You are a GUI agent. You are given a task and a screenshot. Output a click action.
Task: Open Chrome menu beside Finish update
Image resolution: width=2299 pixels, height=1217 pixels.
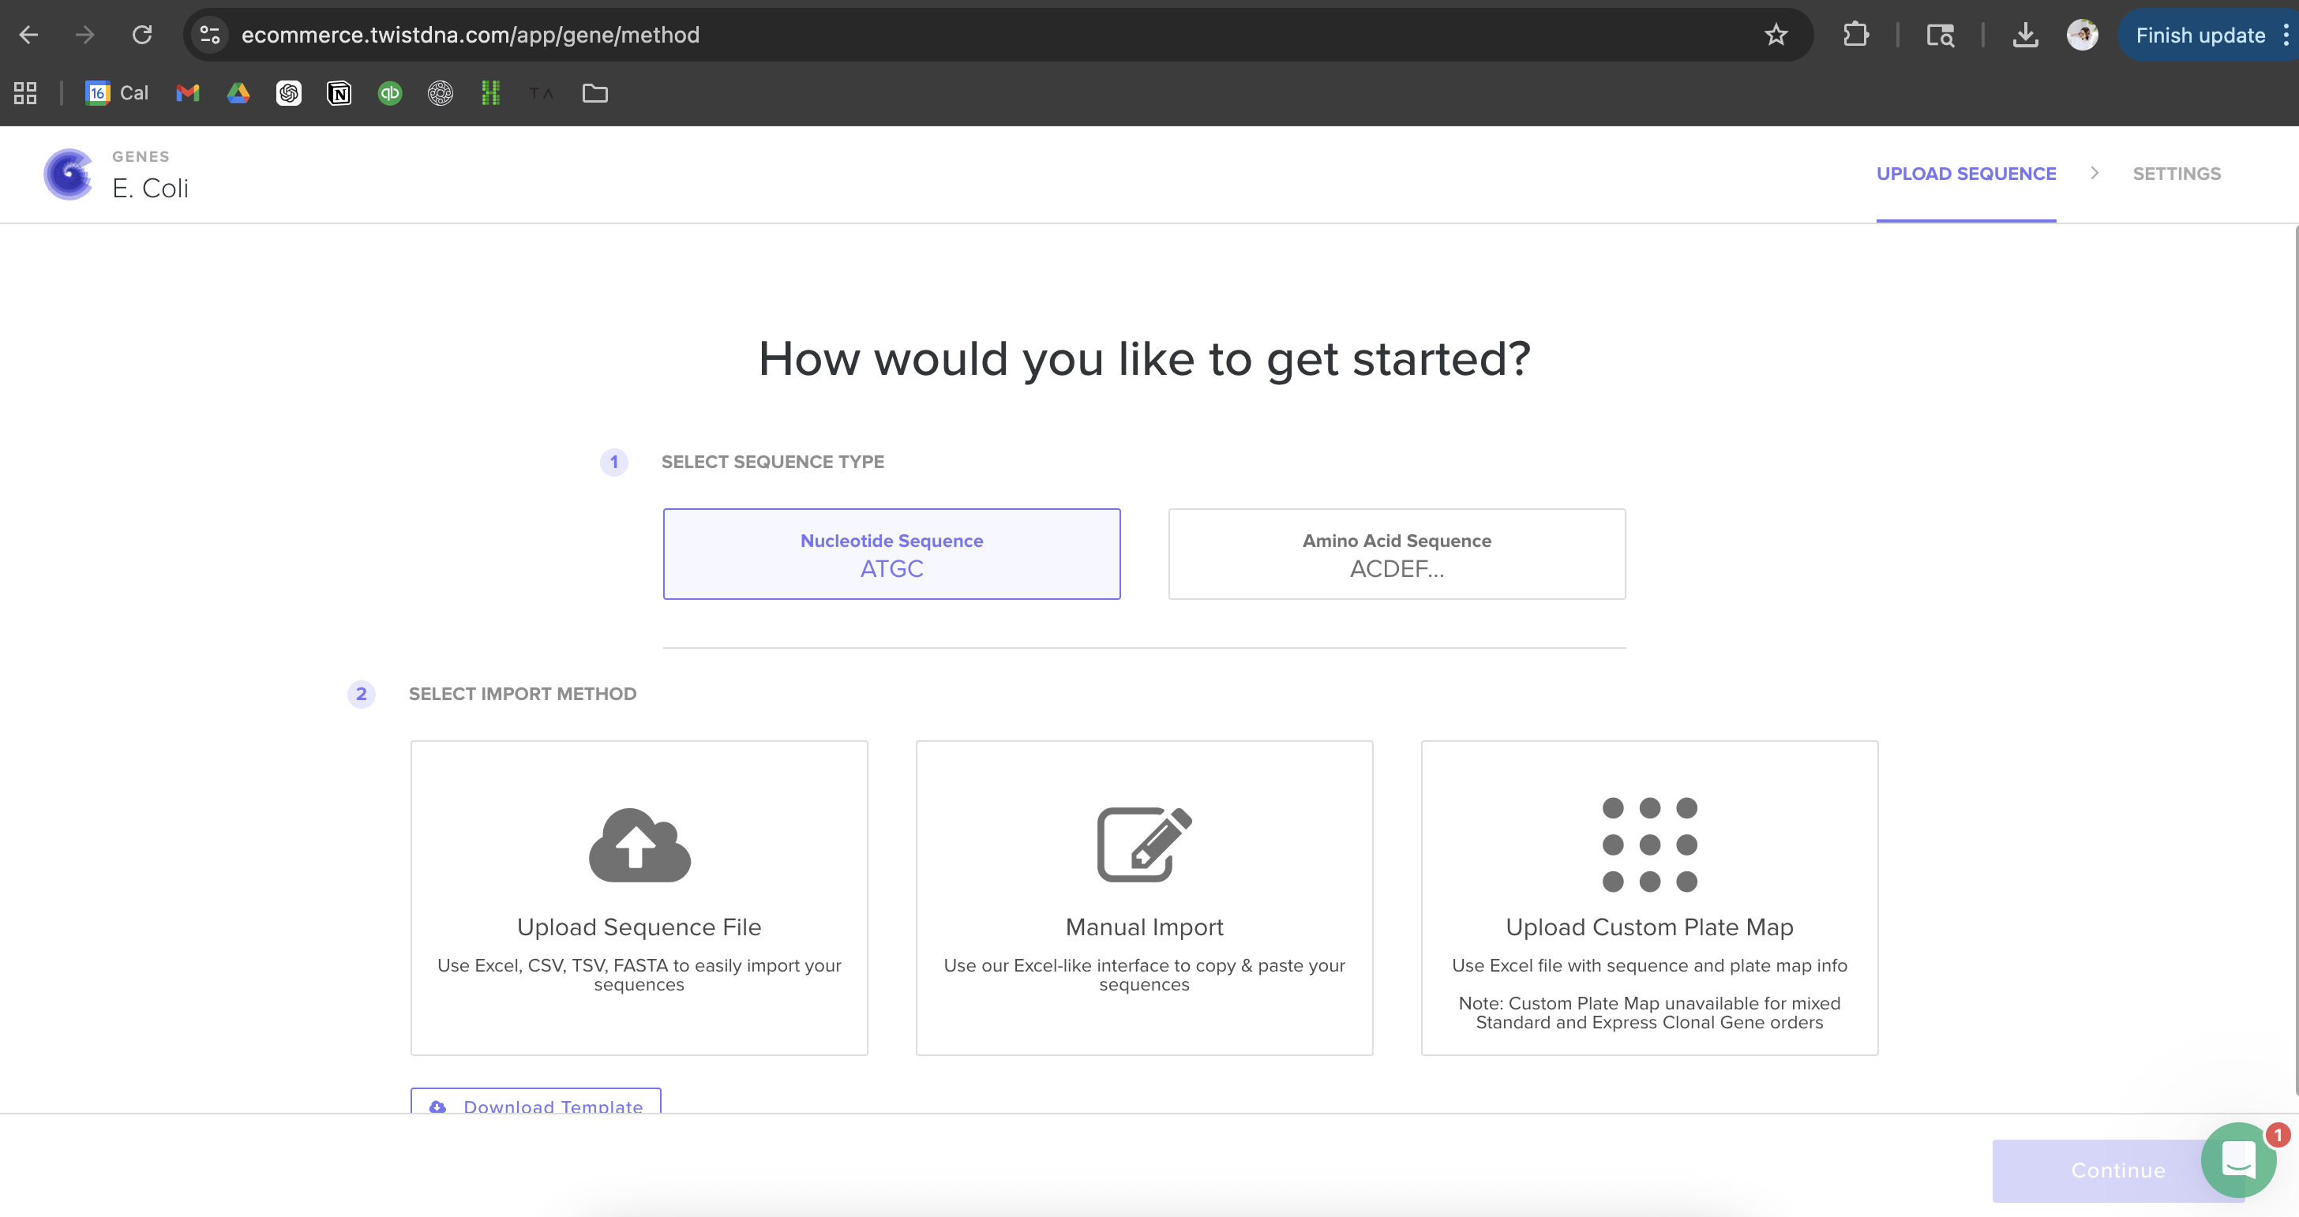tap(2285, 35)
